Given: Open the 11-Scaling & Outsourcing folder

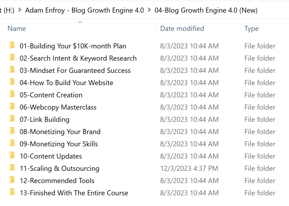Looking at the screenshot, I should click(x=60, y=168).
